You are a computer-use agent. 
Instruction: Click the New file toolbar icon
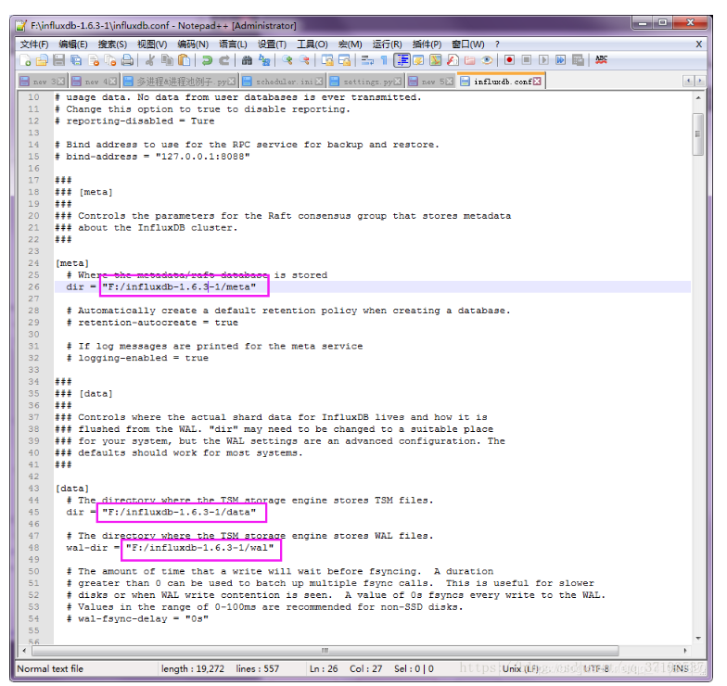point(25,60)
